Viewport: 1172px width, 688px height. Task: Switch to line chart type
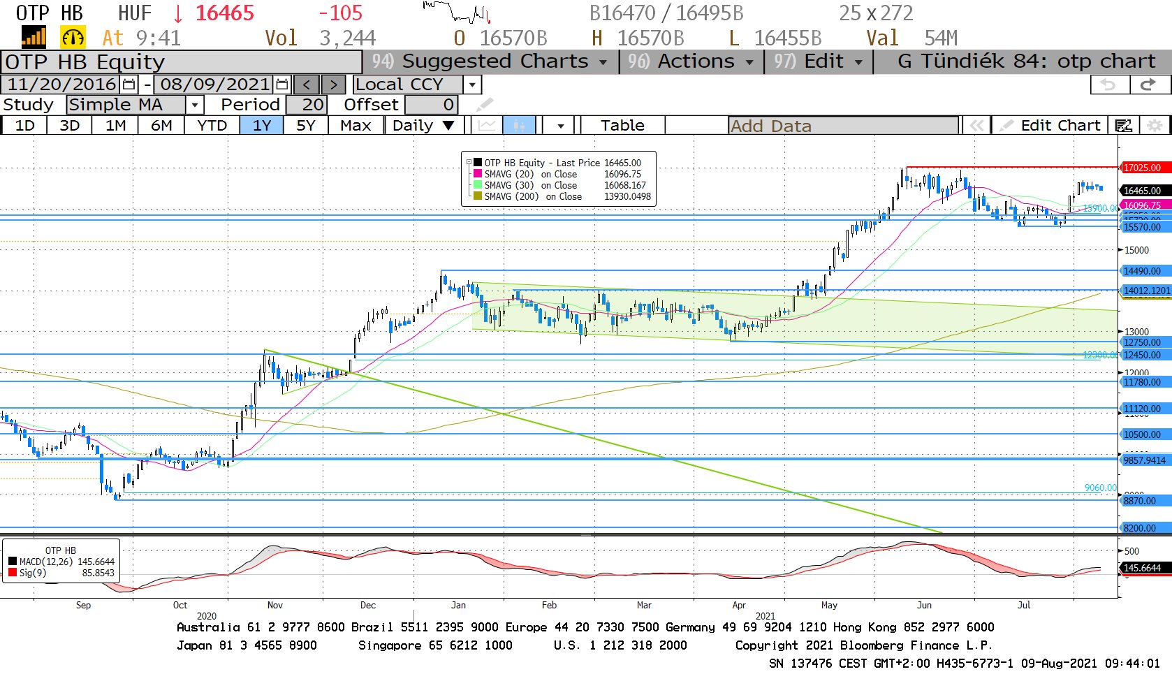tap(488, 126)
